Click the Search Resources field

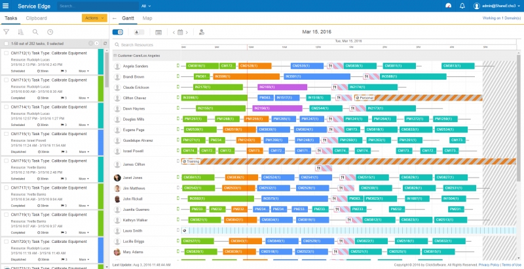[x=147, y=44]
